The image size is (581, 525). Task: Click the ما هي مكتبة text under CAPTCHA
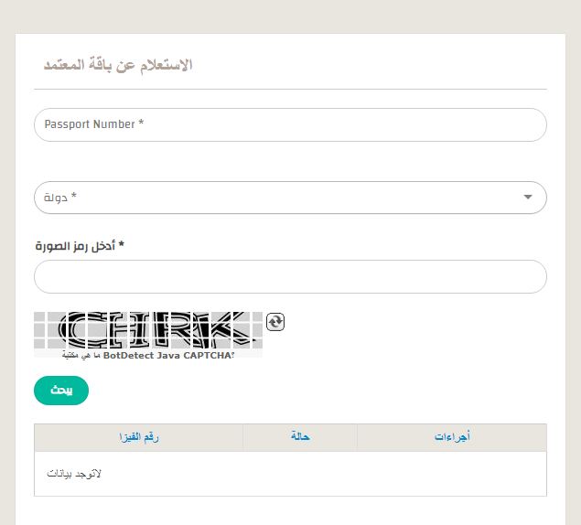81,355
